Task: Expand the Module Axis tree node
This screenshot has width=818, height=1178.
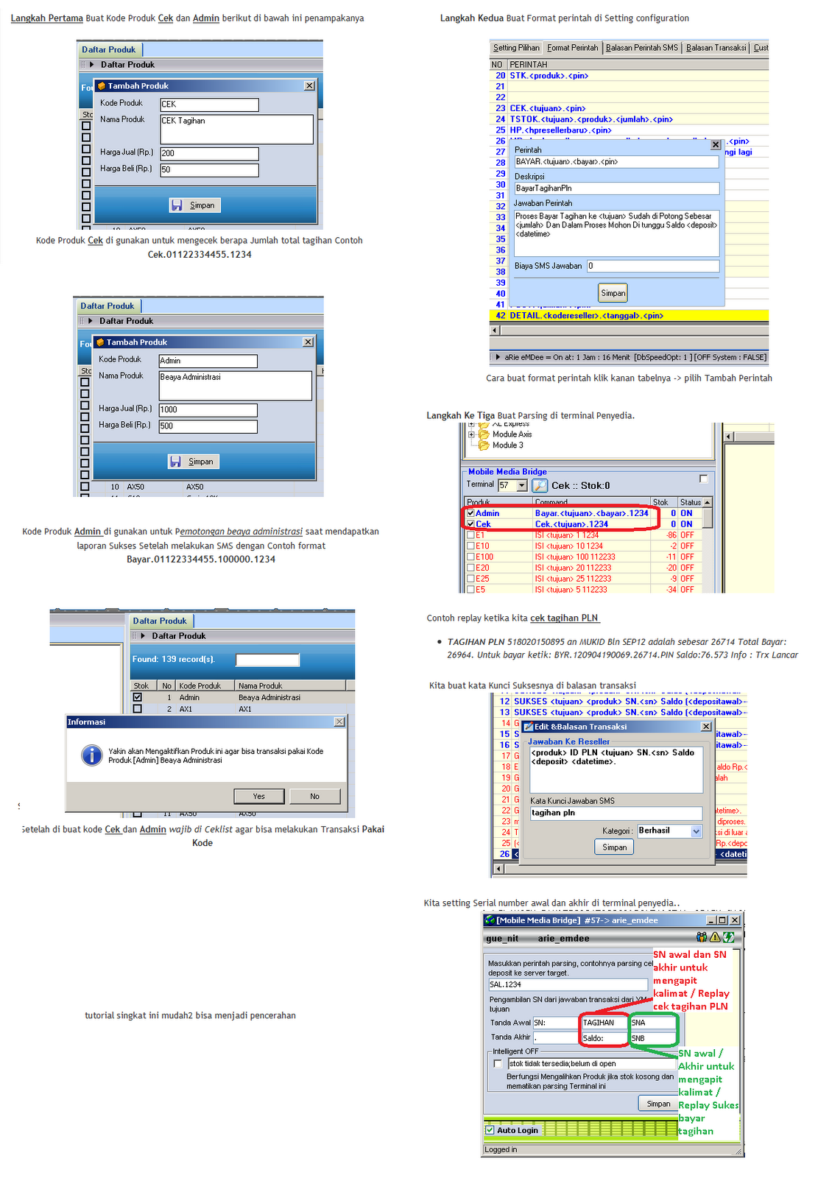Action: [471, 434]
